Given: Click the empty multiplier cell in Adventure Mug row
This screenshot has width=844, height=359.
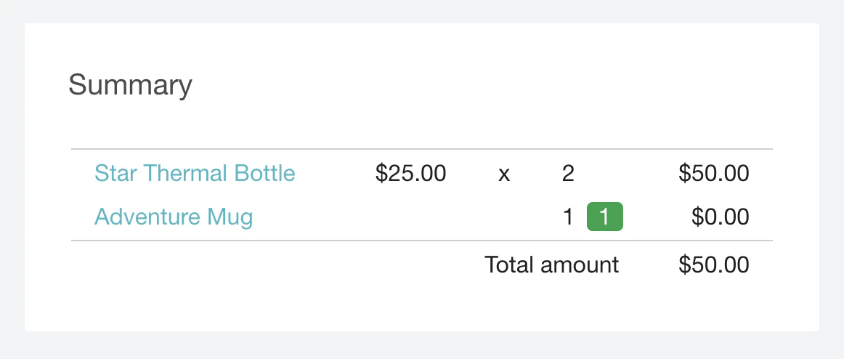Looking at the screenshot, I should click(x=504, y=217).
